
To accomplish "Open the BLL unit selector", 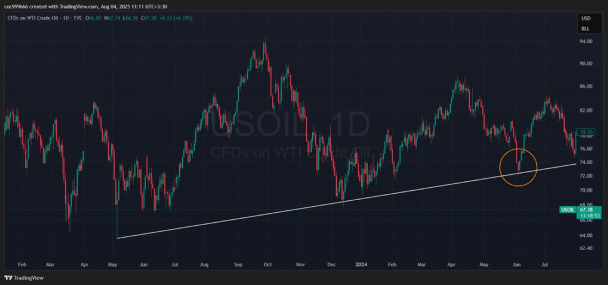I will (x=585, y=28).
